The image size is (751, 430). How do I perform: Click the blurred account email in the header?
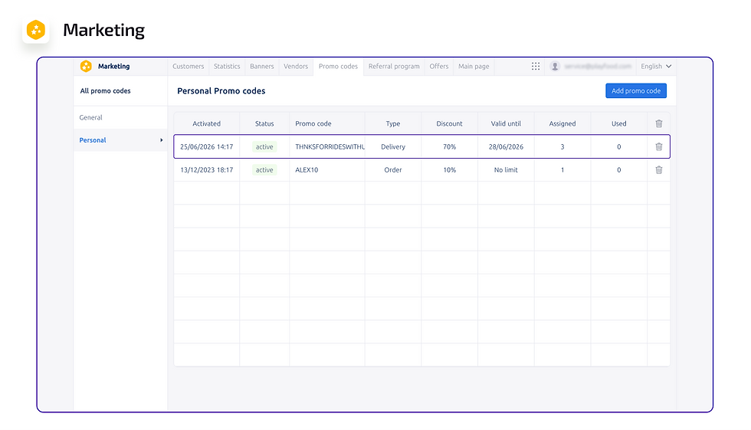pyautogui.click(x=598, y=66)
